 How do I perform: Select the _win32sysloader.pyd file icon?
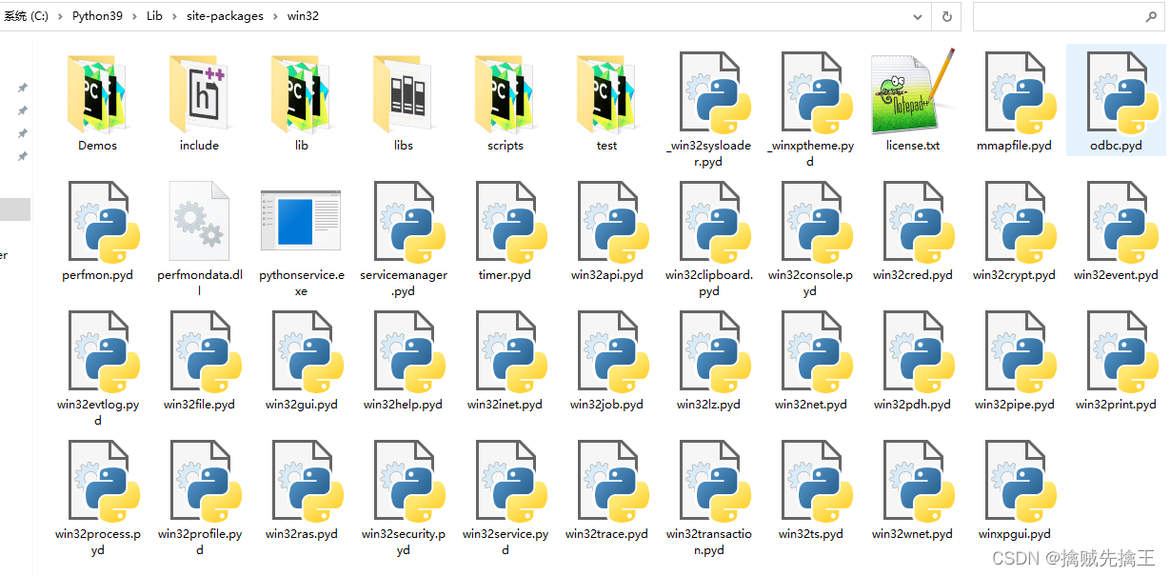pos(716,93)
